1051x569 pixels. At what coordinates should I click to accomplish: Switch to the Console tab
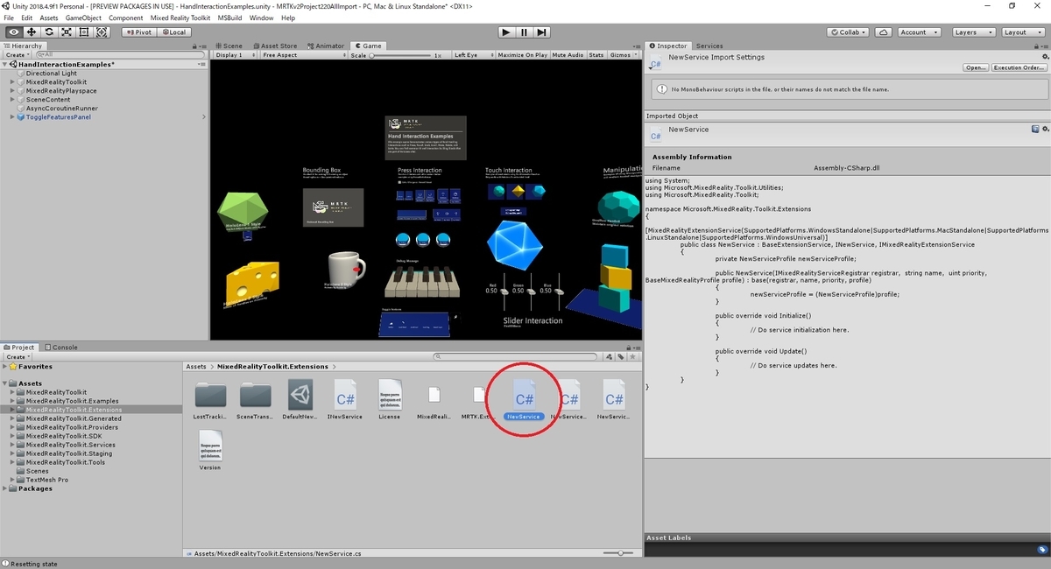pyautogui.click(x=61, y=348)
